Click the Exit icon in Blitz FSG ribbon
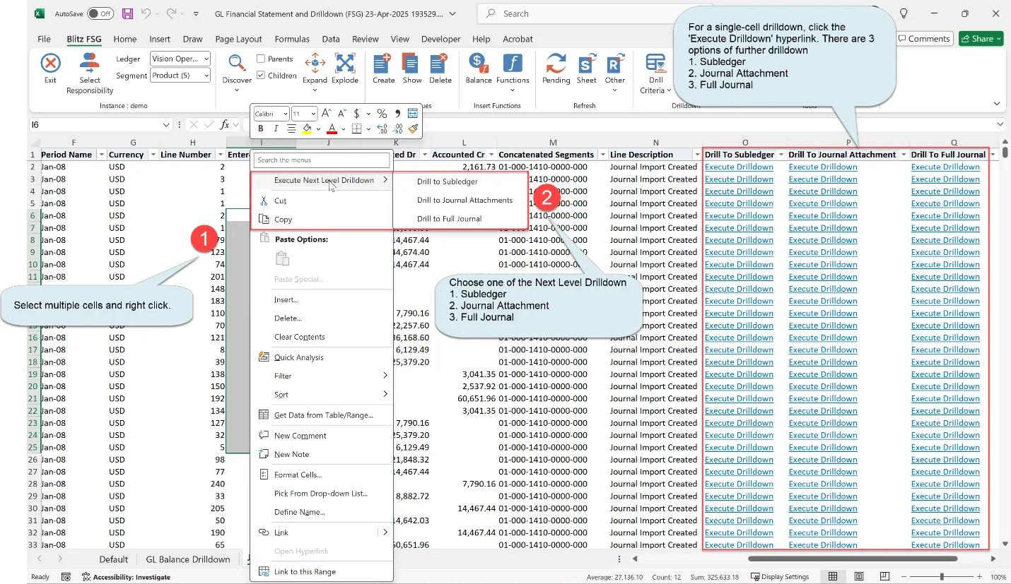 pos(50,64)
